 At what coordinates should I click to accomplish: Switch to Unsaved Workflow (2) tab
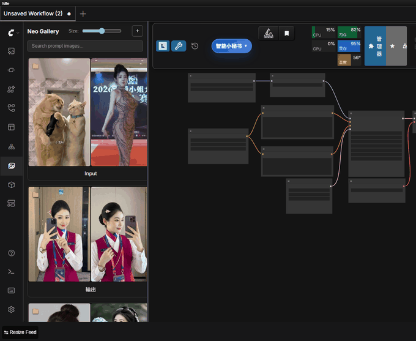coord(37,13)
